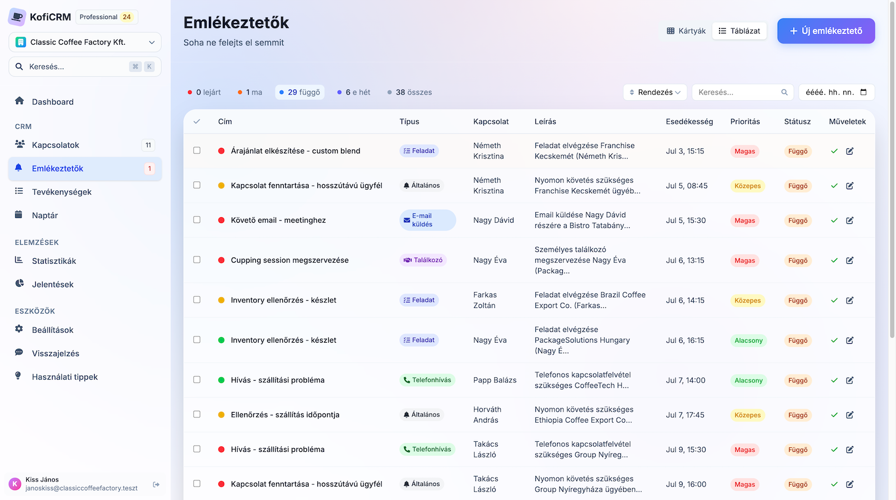Filter by 0 lejárt reminders
This screenshot has width=896, height=500.
204,92
